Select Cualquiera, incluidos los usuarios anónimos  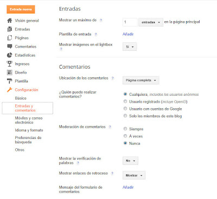(x=125, y=94)
